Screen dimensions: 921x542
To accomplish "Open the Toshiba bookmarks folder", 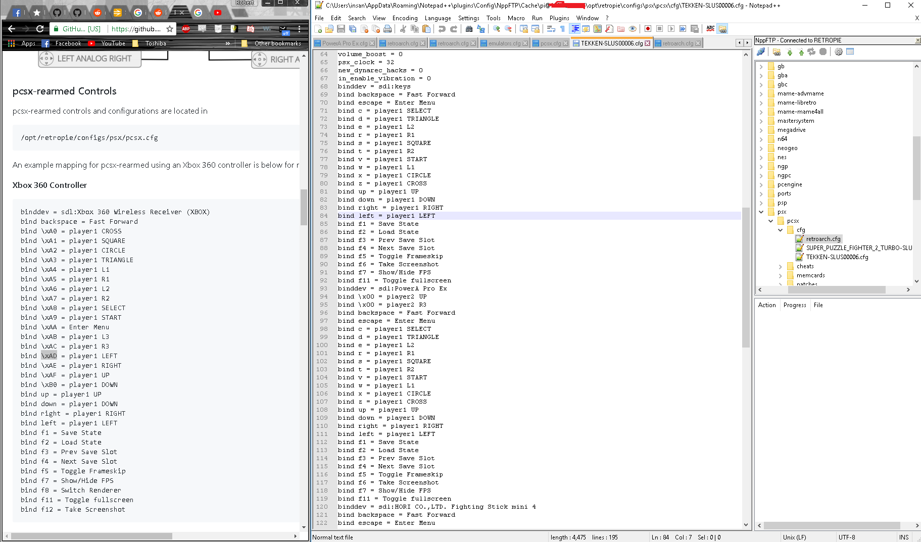I will coord(149,43).
